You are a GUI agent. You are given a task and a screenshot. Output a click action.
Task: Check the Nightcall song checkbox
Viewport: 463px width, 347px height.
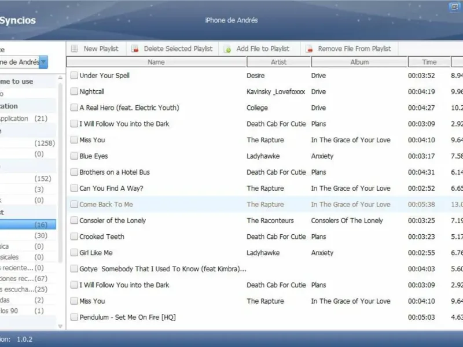tap(74, 91)
